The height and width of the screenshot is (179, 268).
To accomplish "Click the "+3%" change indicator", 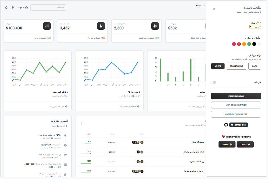I will click(x=157, y=38).
